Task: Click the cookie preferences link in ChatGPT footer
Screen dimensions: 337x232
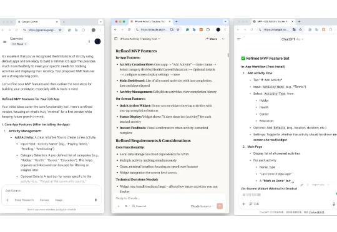Action: (x=316, y=212)
